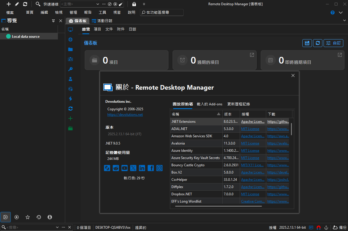The height and width of the screenshot is (231, 348).
Task: Close the 關於 About dialog
Action: pos(293,75)
